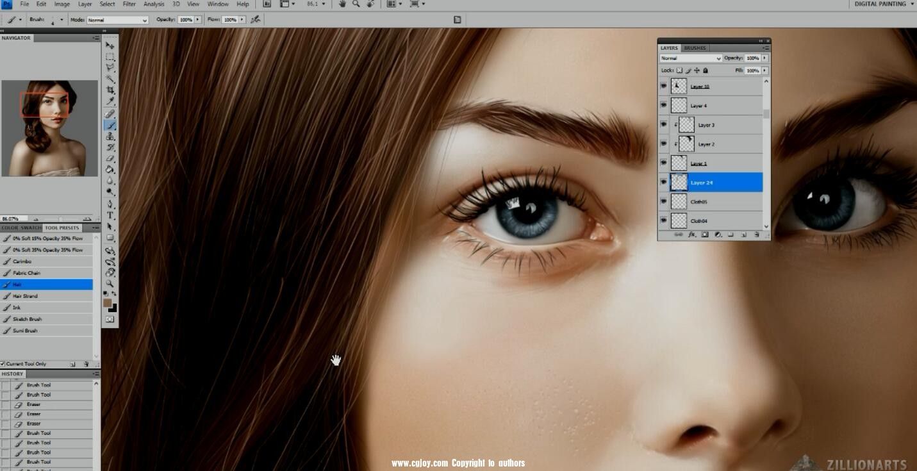The width and height of the screenshot is (917, 471).
Task: Hide Layer 3 visibility eye
Action: 663,124
